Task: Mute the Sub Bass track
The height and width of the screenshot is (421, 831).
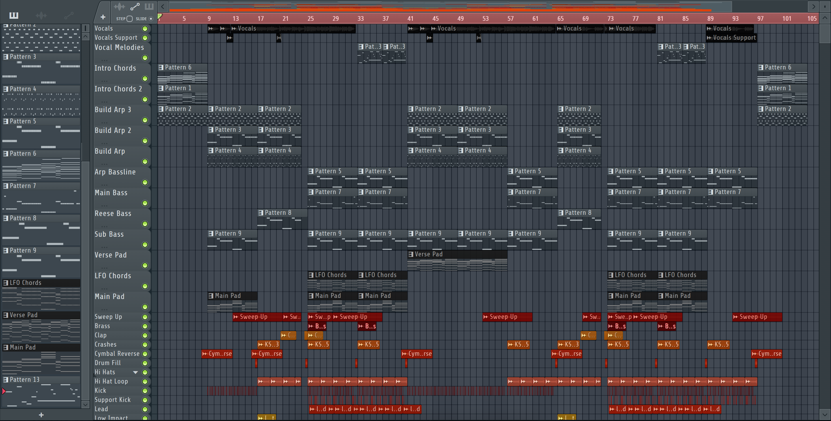Action: (145, 245)
